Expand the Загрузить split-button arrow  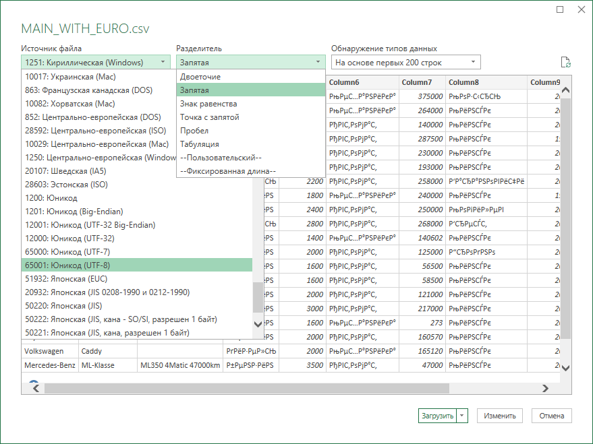coord(462,416)
